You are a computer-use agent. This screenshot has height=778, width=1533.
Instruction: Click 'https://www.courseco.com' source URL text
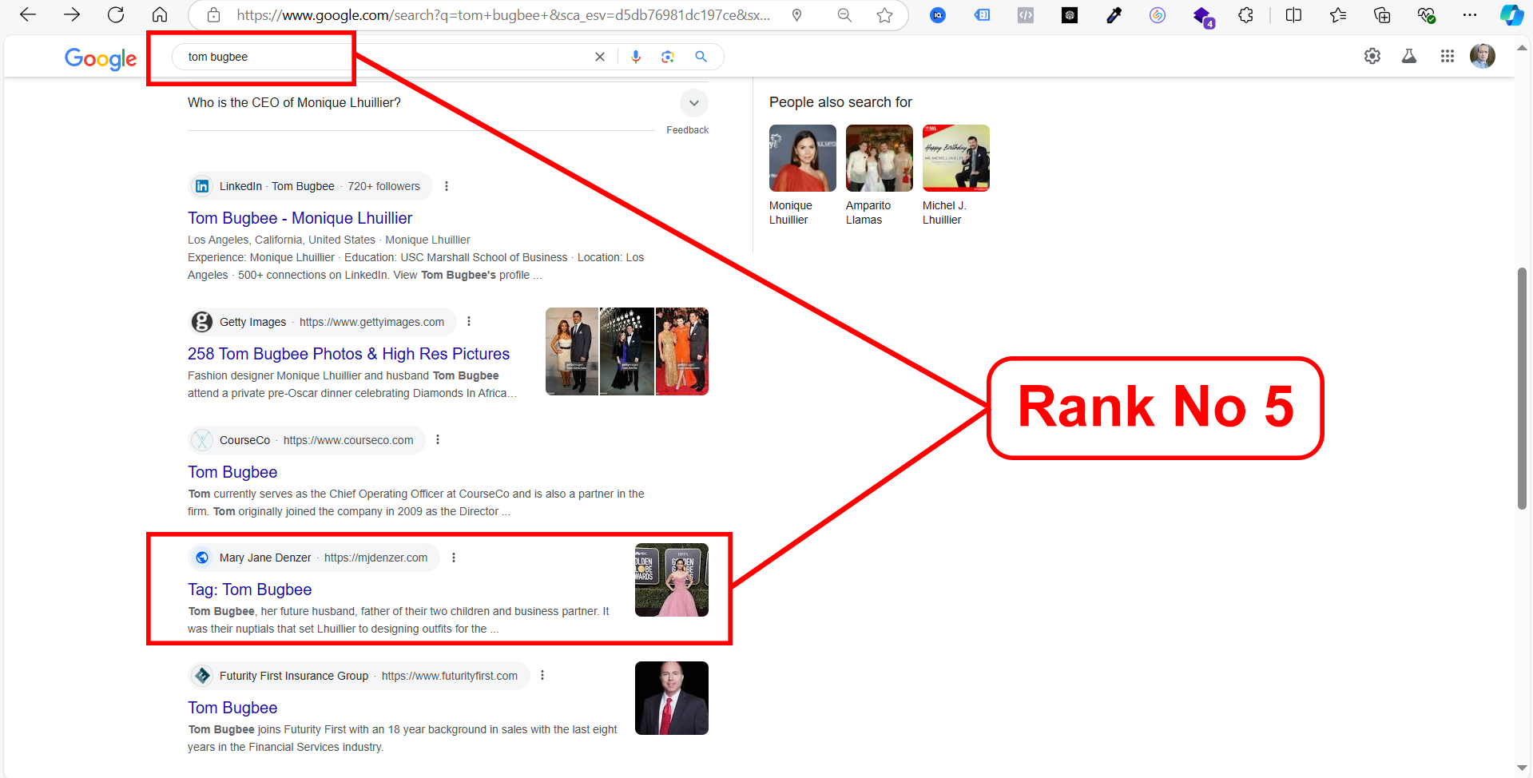pyautogui.click(x=348, y=440)
